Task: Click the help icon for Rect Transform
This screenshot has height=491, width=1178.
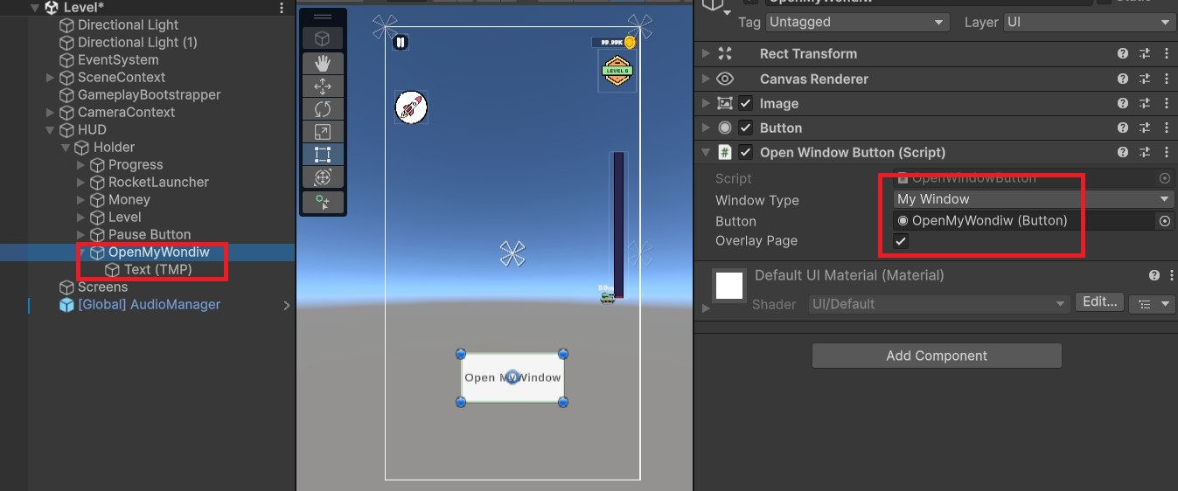Action: [1123, 53]
